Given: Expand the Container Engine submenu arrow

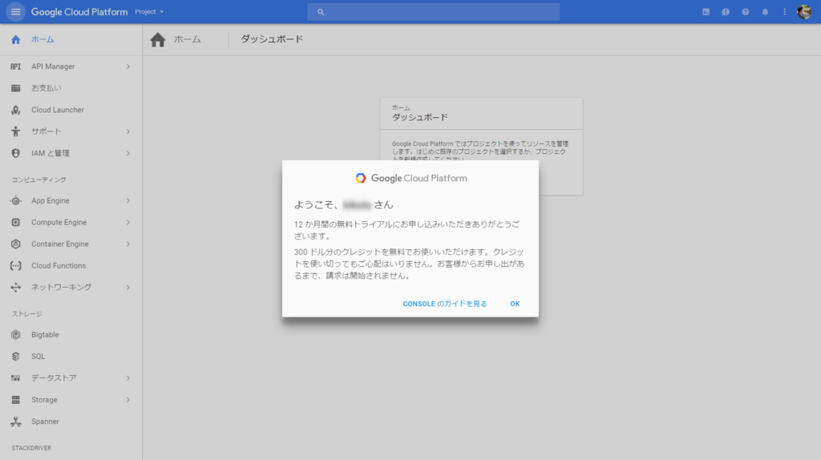Looking at the screenshot, I should coord(127,244).
